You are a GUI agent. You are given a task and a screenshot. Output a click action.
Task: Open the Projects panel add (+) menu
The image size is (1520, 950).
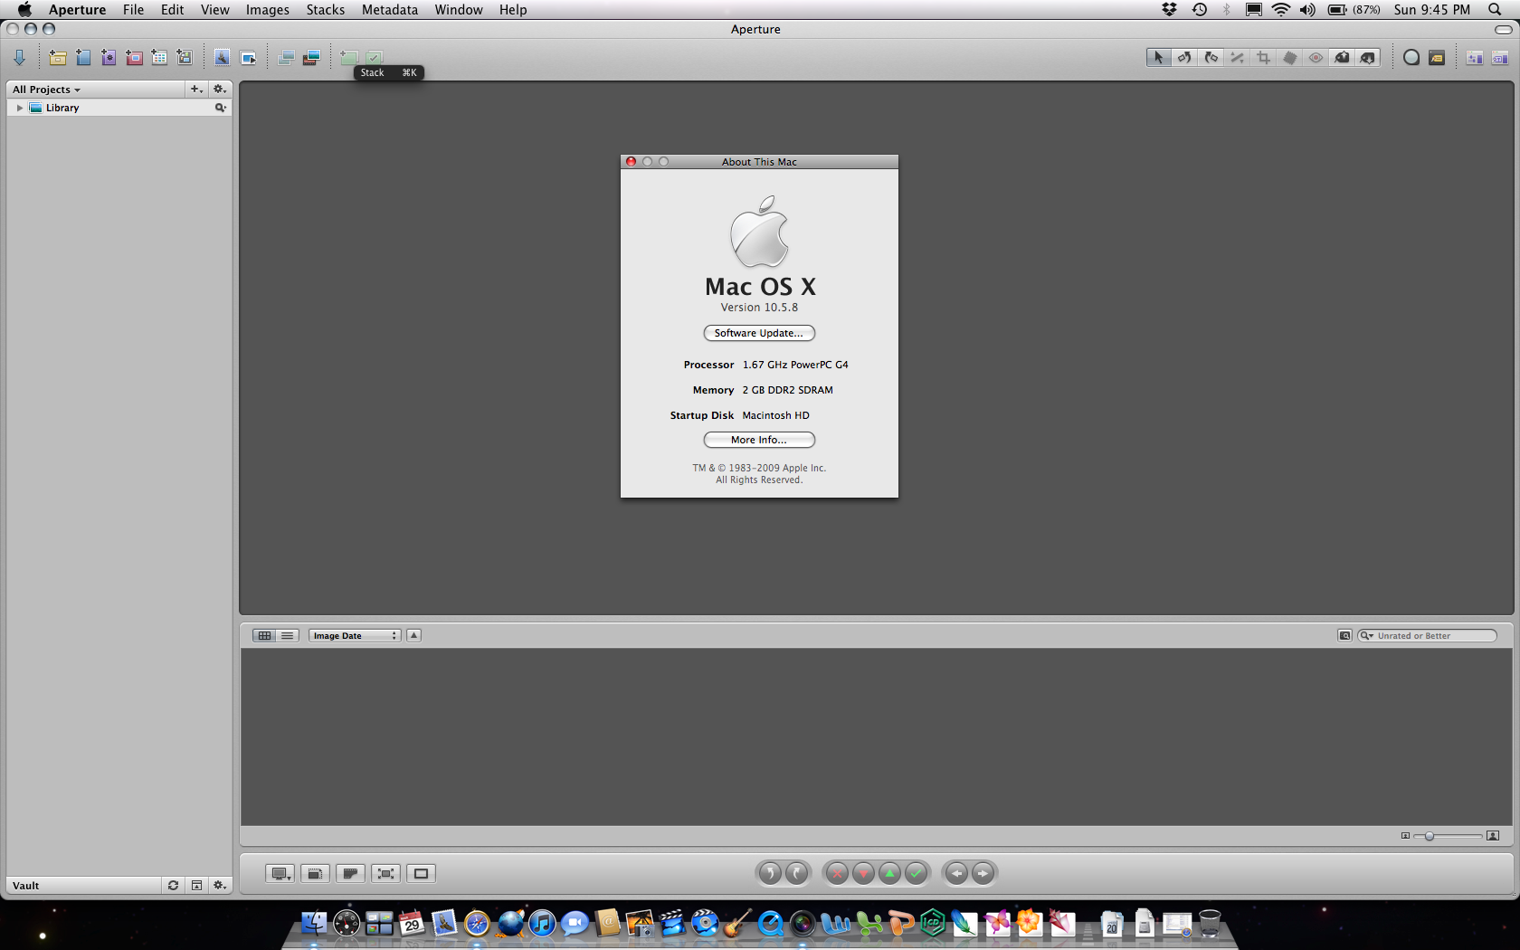tap(196, 89)
